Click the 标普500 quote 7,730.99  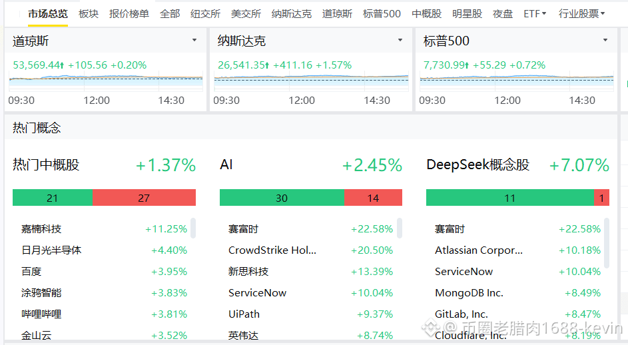446,65
